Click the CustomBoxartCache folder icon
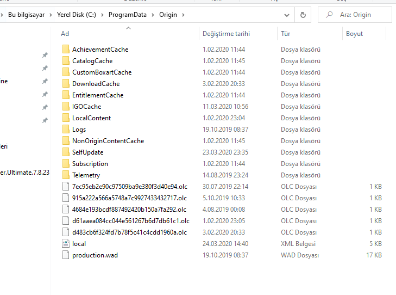396x295 pixels. 66,72
